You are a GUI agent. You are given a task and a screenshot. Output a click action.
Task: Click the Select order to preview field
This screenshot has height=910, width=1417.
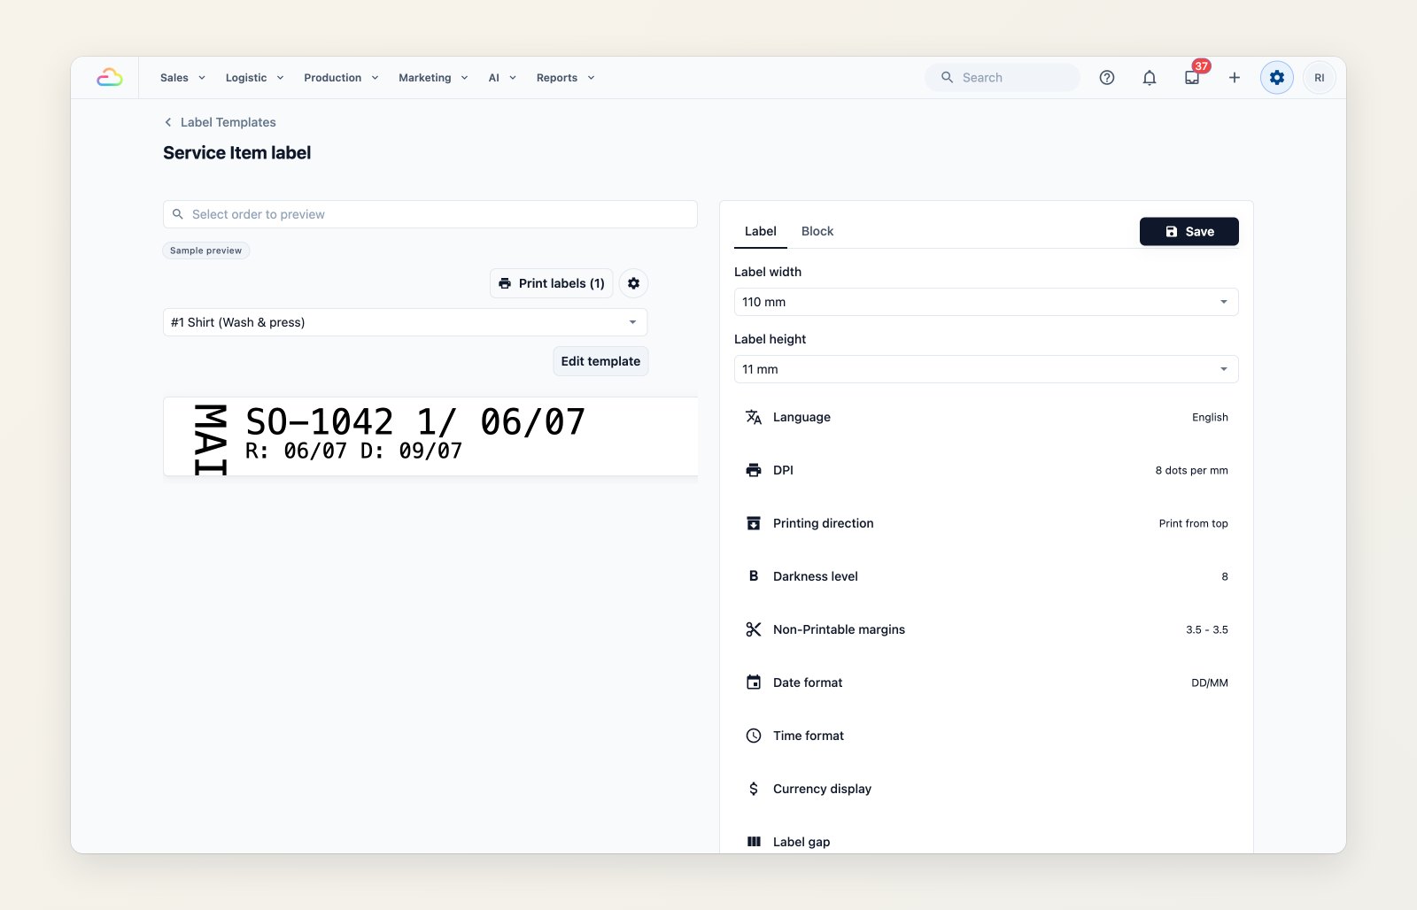[430, 214]
